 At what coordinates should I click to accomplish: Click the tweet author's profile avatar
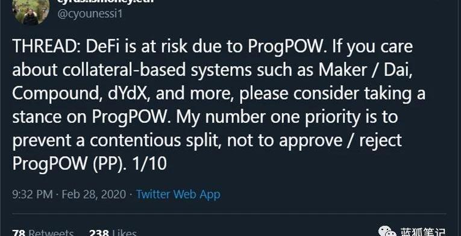31,11
